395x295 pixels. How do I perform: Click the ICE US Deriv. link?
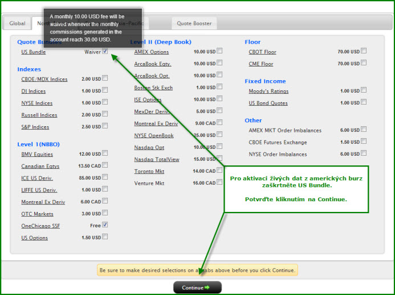point(37,178)
